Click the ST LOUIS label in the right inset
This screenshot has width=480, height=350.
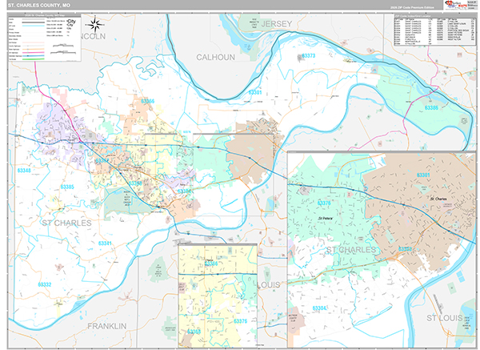(445, 318)
